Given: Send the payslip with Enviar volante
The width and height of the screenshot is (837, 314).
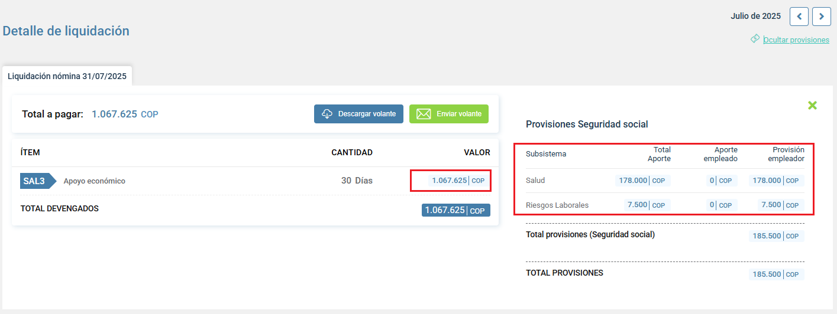Looking at the screenshot, I should pyautogui.click(x=449, y=114).
